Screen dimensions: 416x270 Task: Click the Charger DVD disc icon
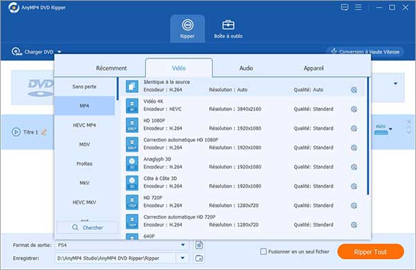[17, 51]
